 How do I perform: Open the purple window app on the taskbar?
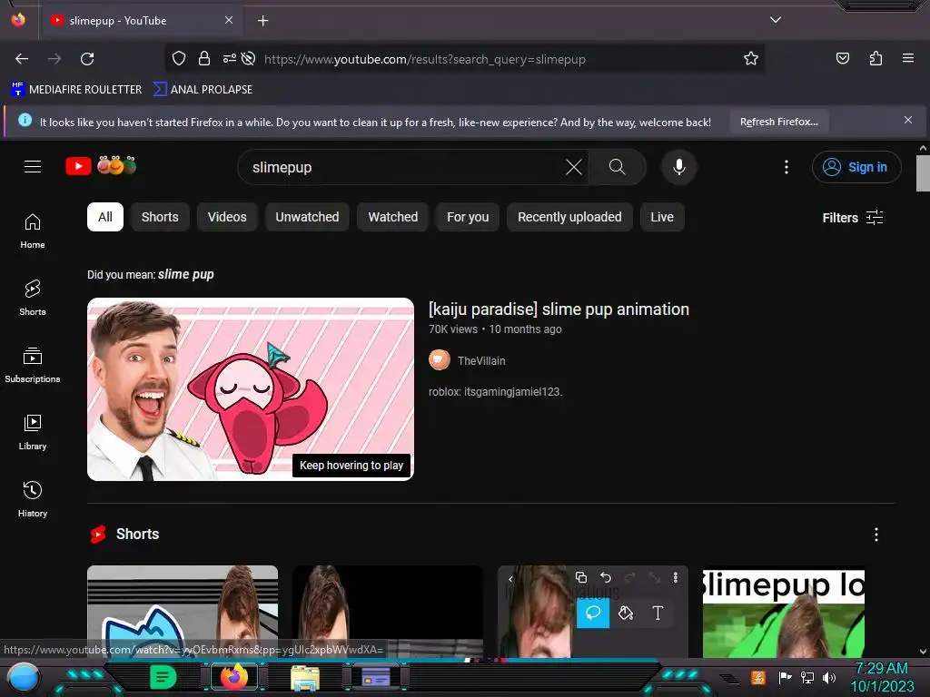tap(376, 677)
